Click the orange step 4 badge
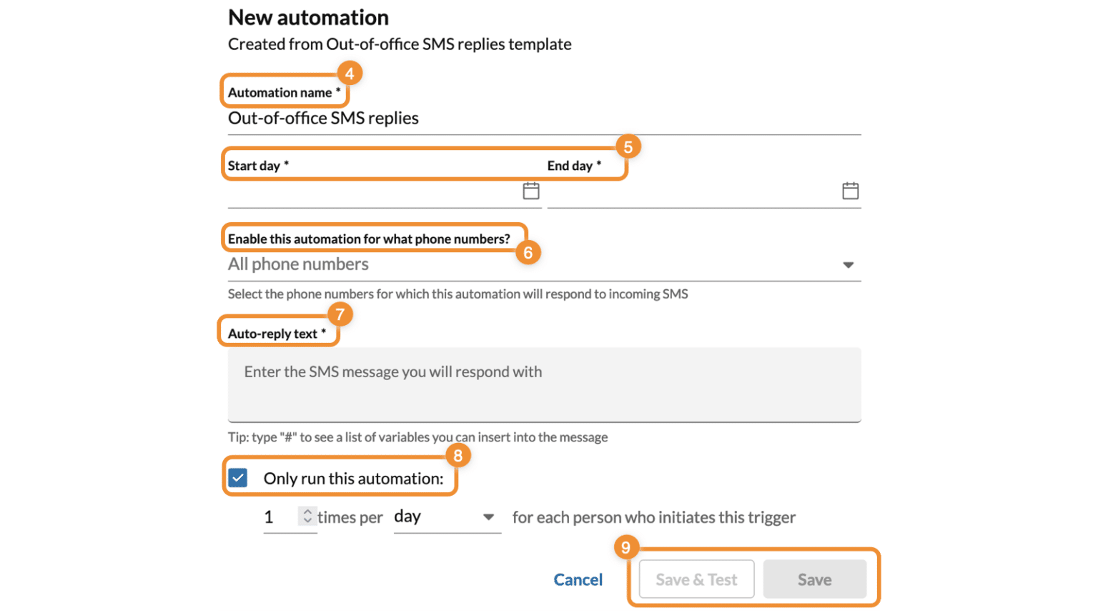The height and width of the screenshot is (613, 1098). [x=350, y=74]
